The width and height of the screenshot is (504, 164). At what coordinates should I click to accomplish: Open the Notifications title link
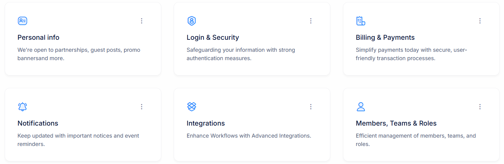pos(38,123)
